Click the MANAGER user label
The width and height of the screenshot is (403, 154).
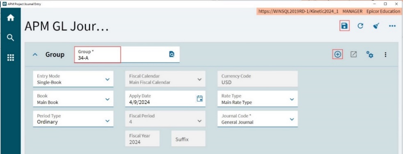tap(353, 11)
